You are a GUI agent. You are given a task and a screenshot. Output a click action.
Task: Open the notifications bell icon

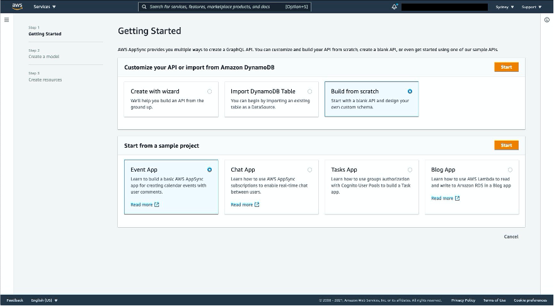(395, 7)
